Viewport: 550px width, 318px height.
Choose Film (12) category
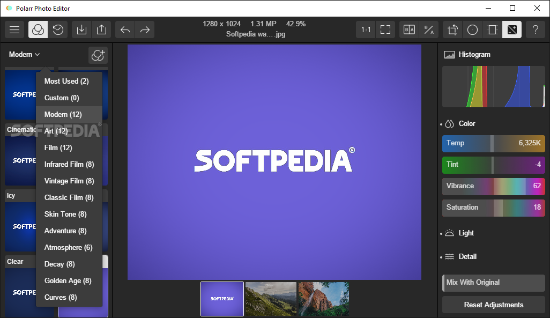pos(69,148)
